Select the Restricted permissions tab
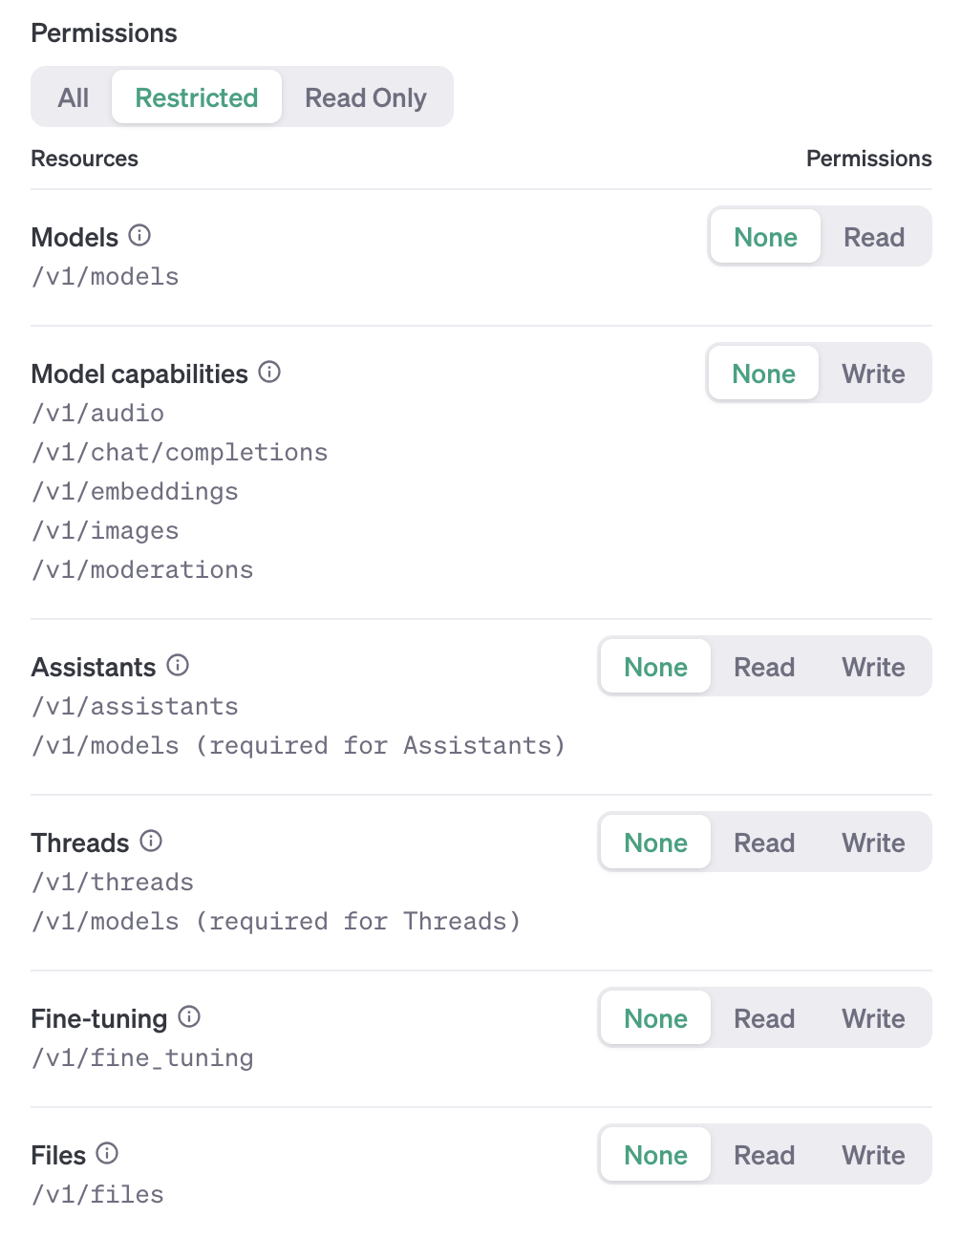Viewport: 961px width, 1238px height. (x=196, y=97)
